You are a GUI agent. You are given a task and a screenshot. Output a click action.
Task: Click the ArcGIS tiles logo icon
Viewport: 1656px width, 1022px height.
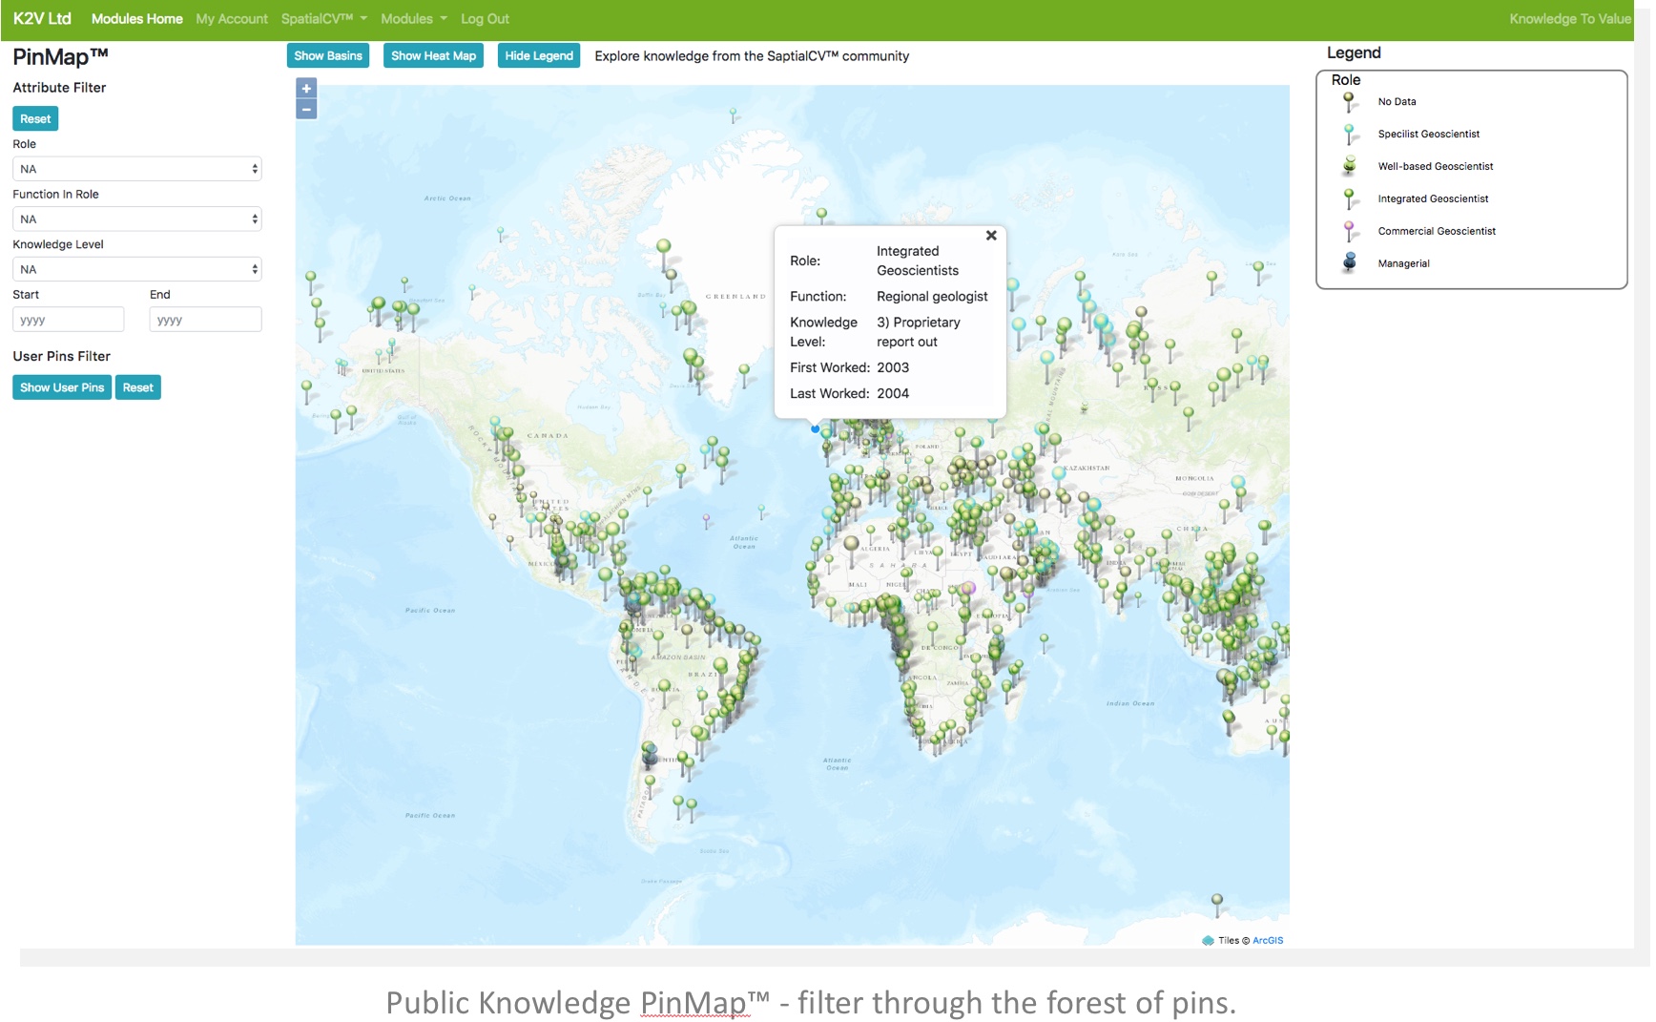click(x=1208, y=941)
